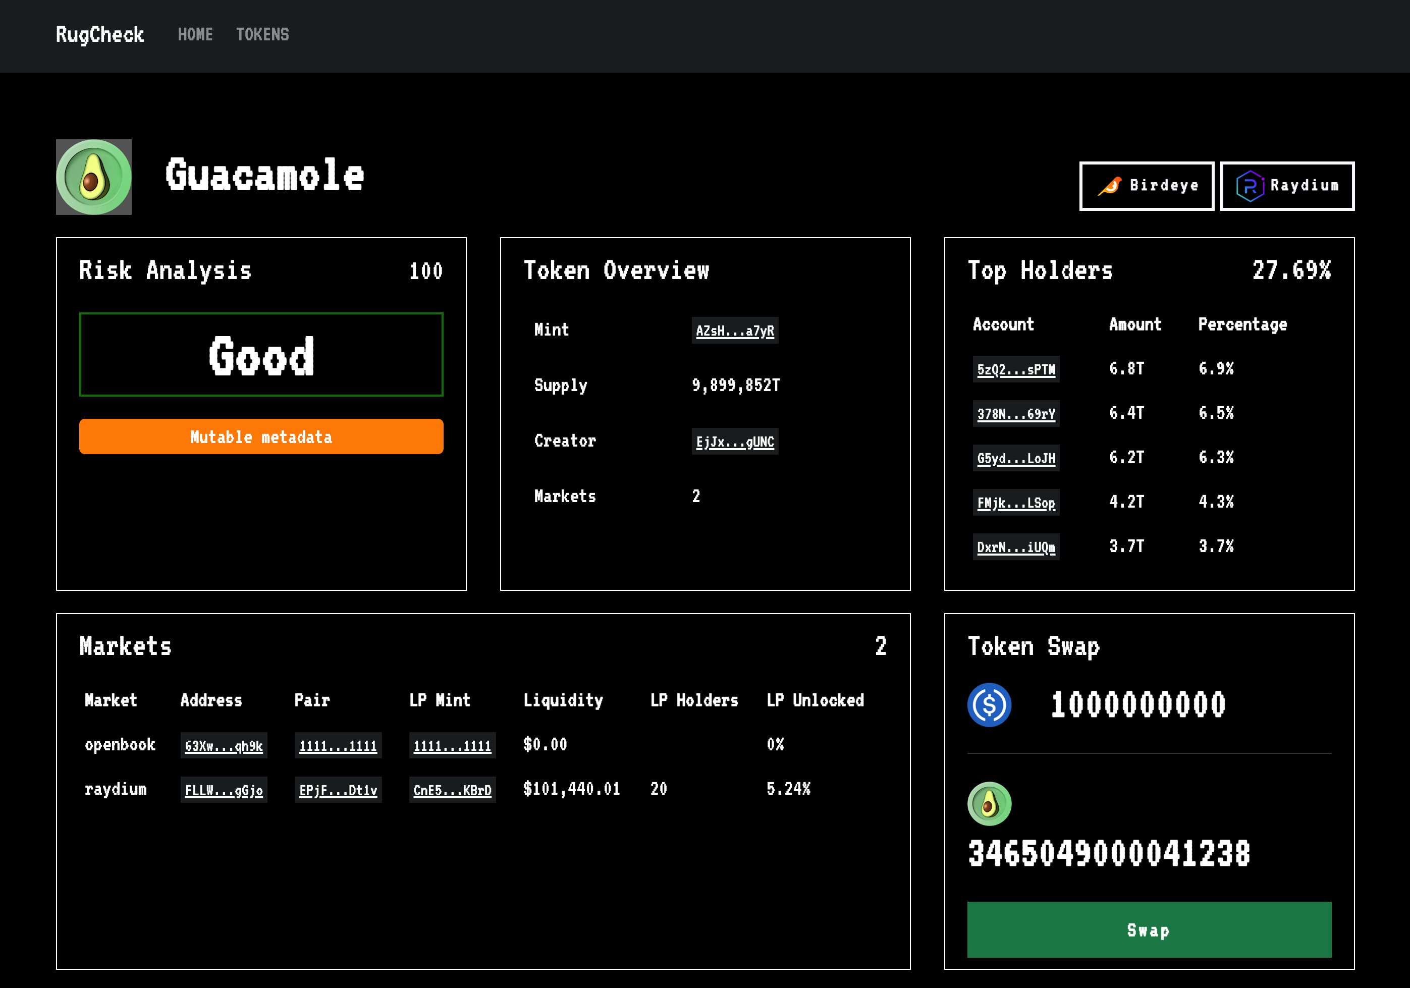Click the swap amount field 100000000
Viewport: 1410px width, 988px height.
(x=1138, y=704)
